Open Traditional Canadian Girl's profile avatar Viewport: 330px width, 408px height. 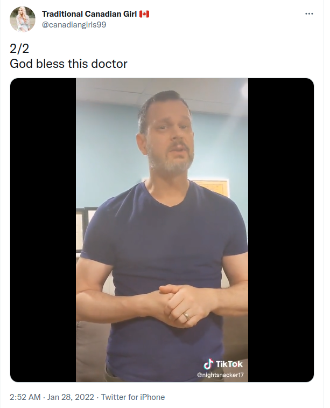coord(23,19)
